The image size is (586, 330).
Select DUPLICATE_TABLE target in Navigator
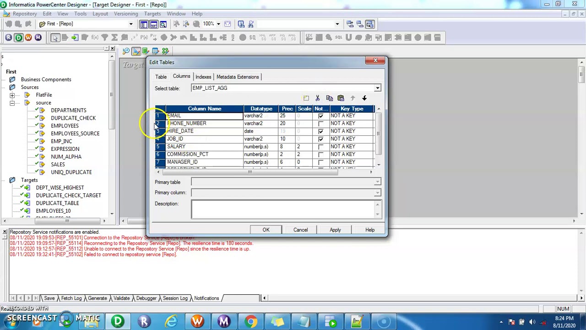pyautogui.click(x=57, y=203)
